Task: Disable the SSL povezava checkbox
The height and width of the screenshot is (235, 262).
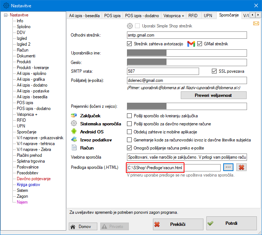Action: click(214, 71)
